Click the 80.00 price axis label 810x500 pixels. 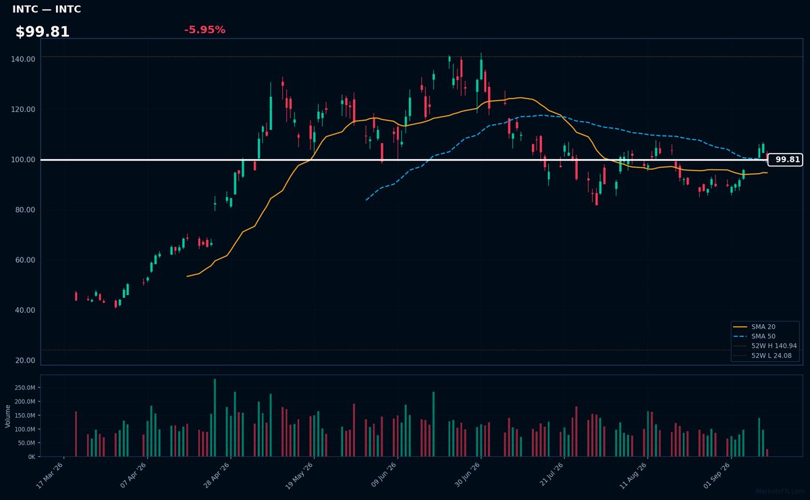(25, 210)
